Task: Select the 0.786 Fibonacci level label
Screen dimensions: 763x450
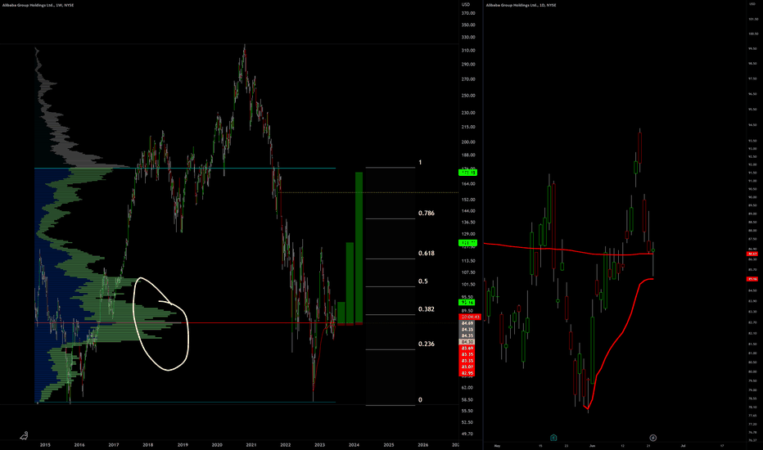Action: point(427,213)
